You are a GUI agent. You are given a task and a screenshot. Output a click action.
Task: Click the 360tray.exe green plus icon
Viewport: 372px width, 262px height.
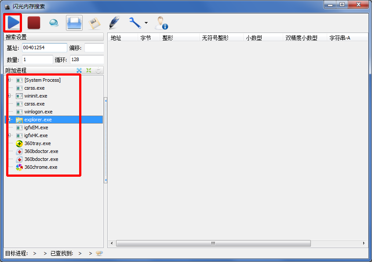pos(19,144)
